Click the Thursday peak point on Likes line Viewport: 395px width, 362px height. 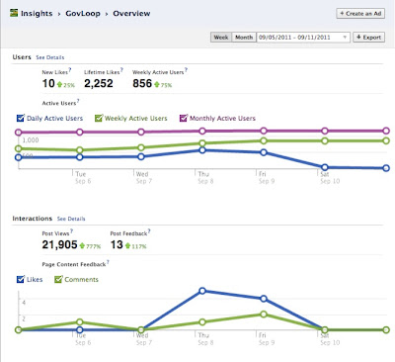click(202, 291)
